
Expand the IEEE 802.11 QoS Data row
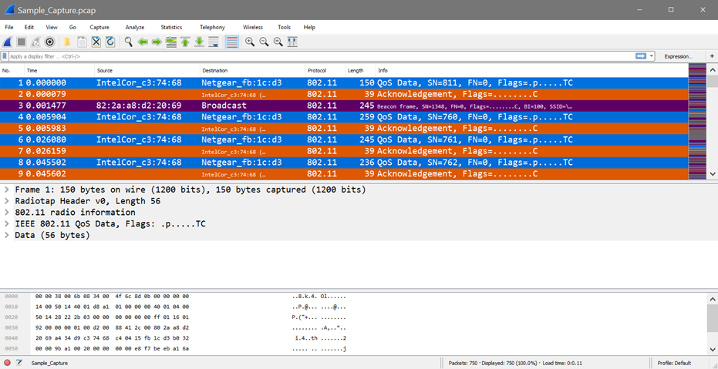[x=6, y=224]
